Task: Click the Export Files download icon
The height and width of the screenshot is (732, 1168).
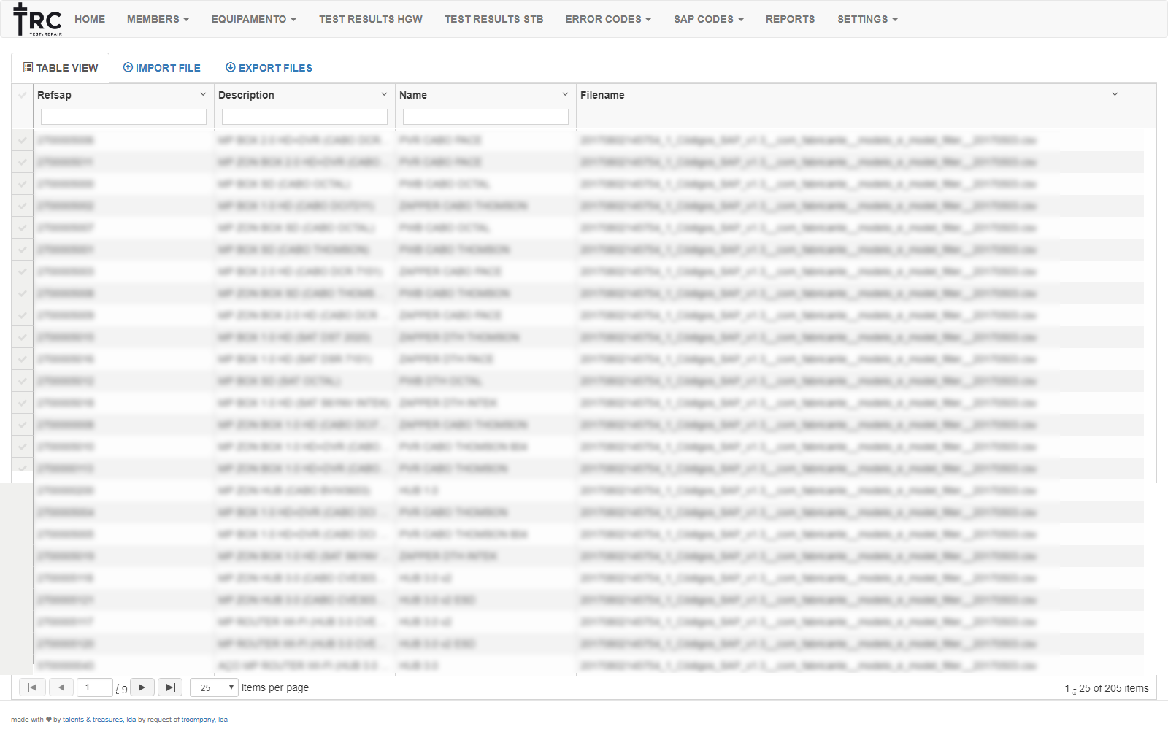Action: pyautogui.click(x=231, y=68)
